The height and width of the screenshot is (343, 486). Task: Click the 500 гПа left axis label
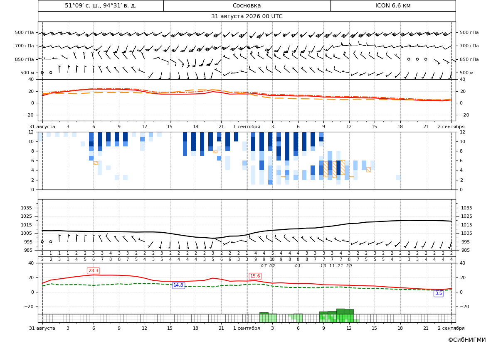25,32
